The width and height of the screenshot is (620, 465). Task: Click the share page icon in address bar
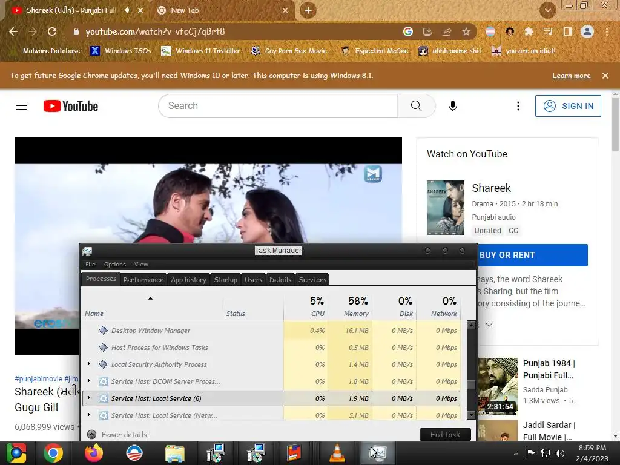[447, 31]
